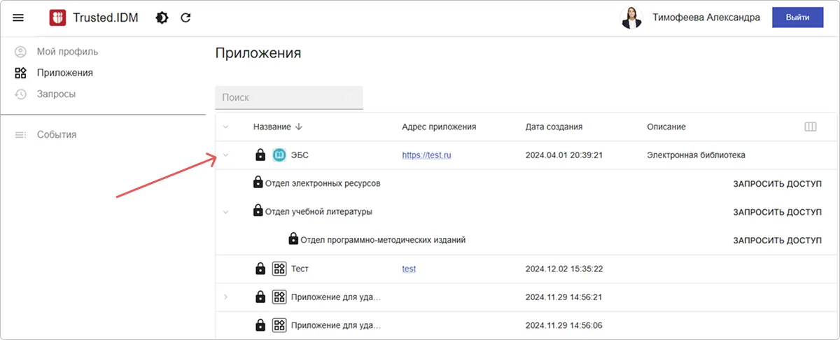Collapse Отдел учебной литературы row
The width and height of the screenshot is (840, 340).
tap(225, 211)
